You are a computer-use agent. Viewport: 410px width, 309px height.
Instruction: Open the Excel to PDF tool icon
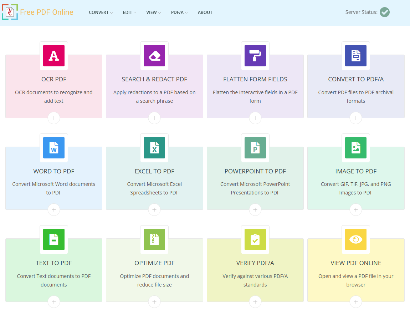click(x=154, y=148)
